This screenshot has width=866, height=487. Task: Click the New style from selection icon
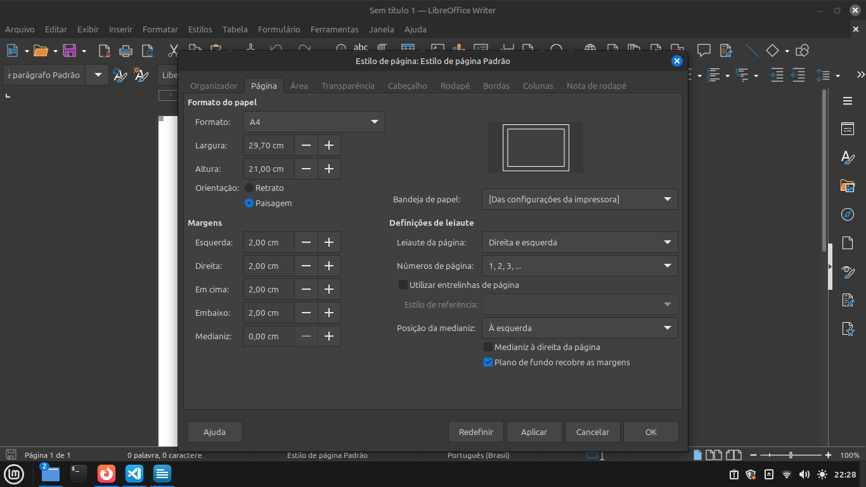click(141, 75)
